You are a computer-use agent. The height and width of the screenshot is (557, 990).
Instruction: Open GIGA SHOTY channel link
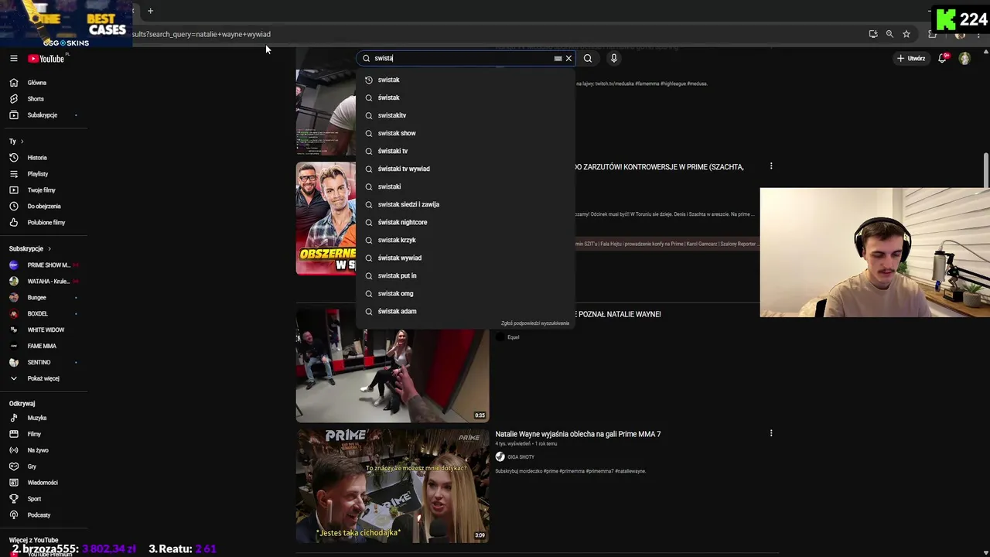point(521,457)
